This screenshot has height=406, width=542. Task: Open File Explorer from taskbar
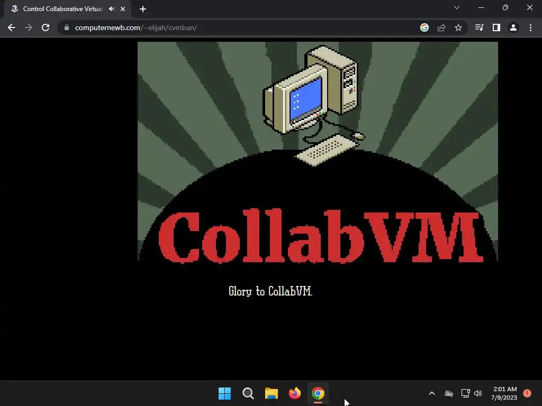(x=272, y=393)
